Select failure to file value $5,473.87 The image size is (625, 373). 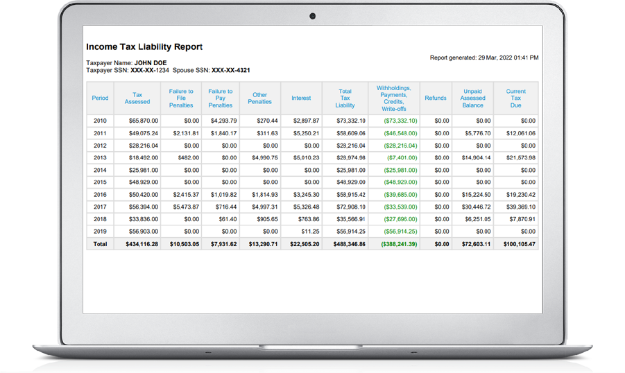pyautogui.click(x=186, y=207)
